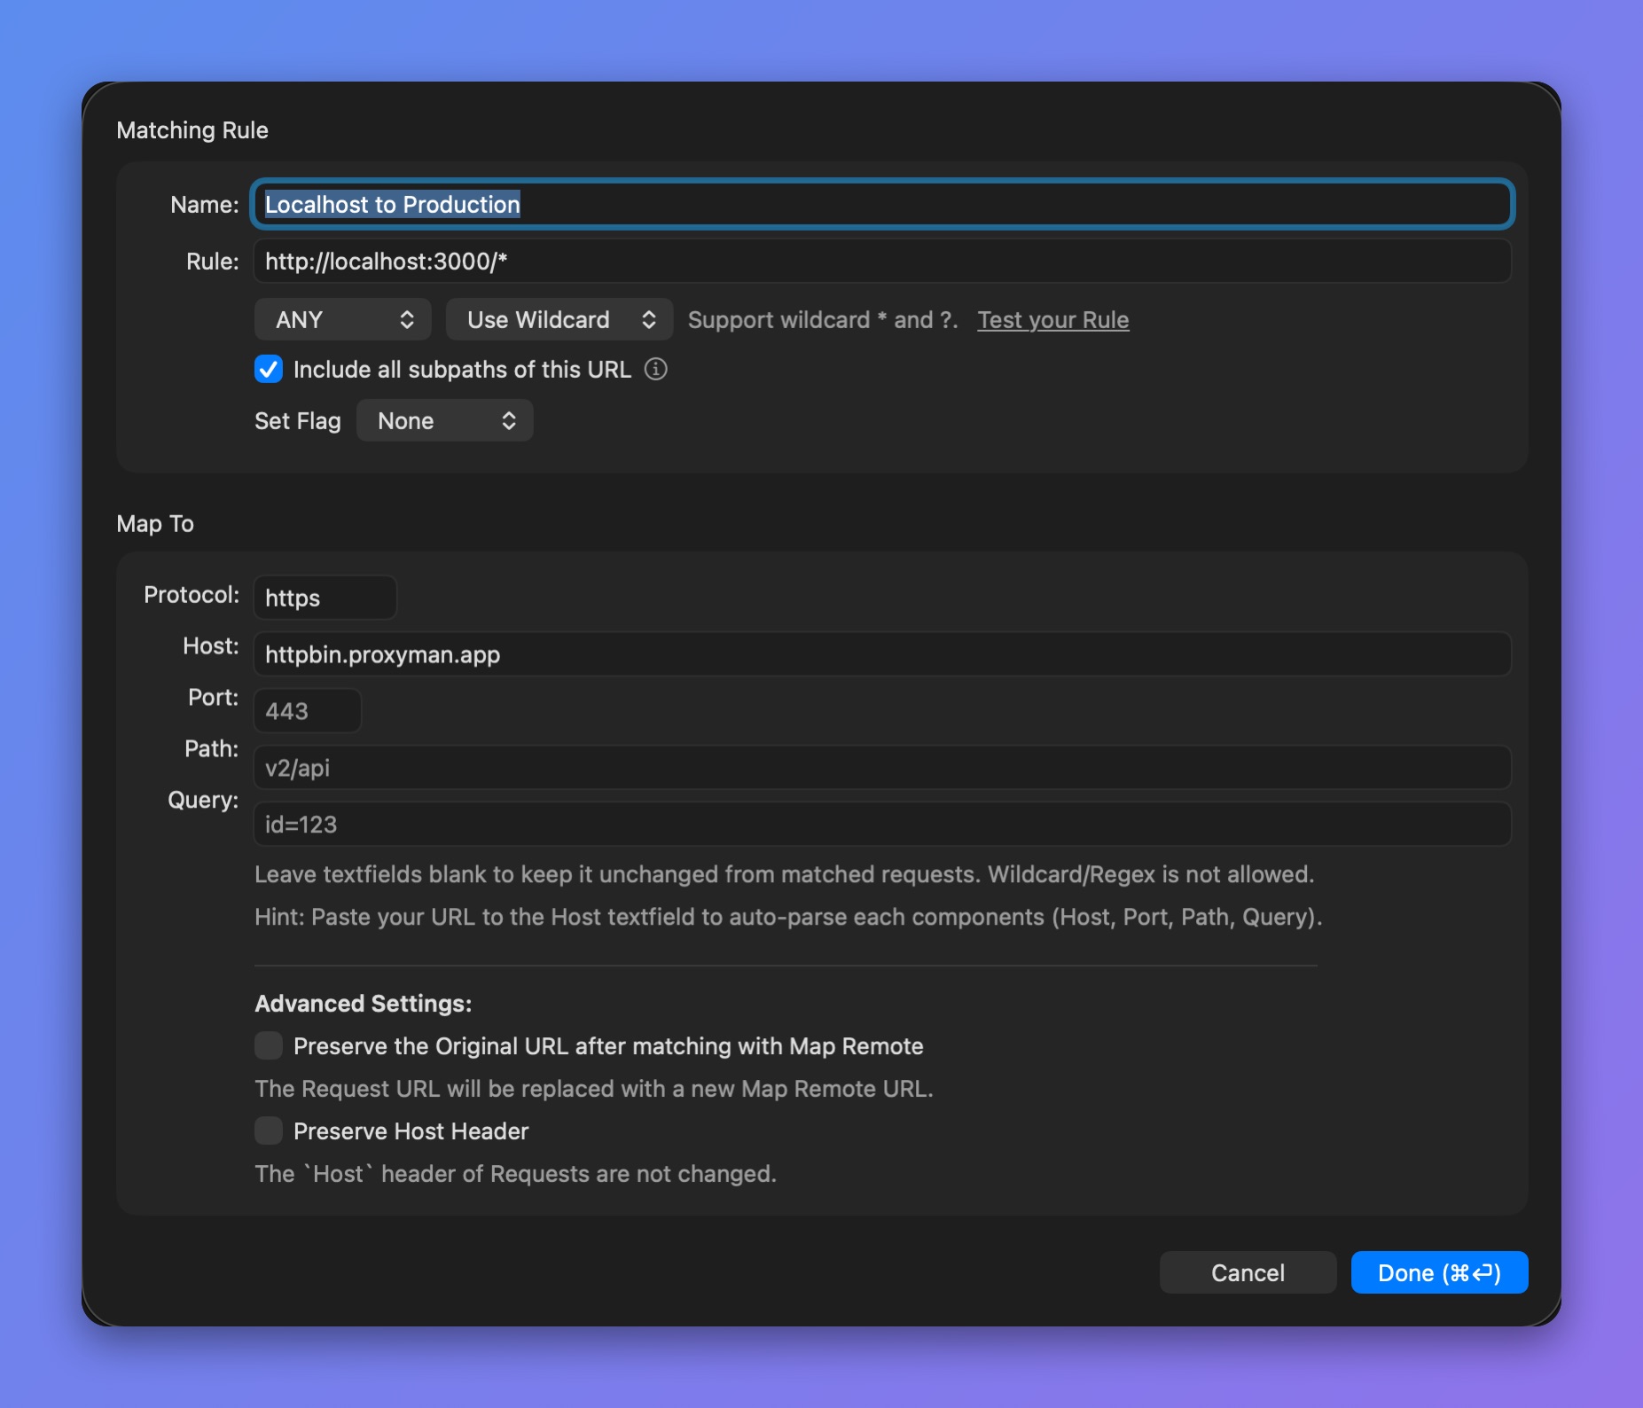Enable Preserve Host Header checkbox
This screenshot has height=1408, width=1643.
click(x=269, y=1130)
